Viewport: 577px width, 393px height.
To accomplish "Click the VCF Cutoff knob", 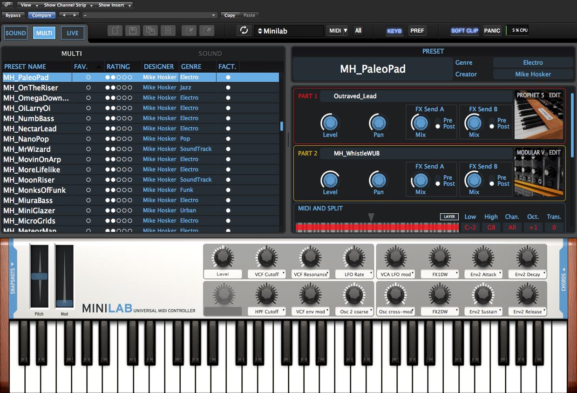I will pyautogui.click(x=266, y=257).
